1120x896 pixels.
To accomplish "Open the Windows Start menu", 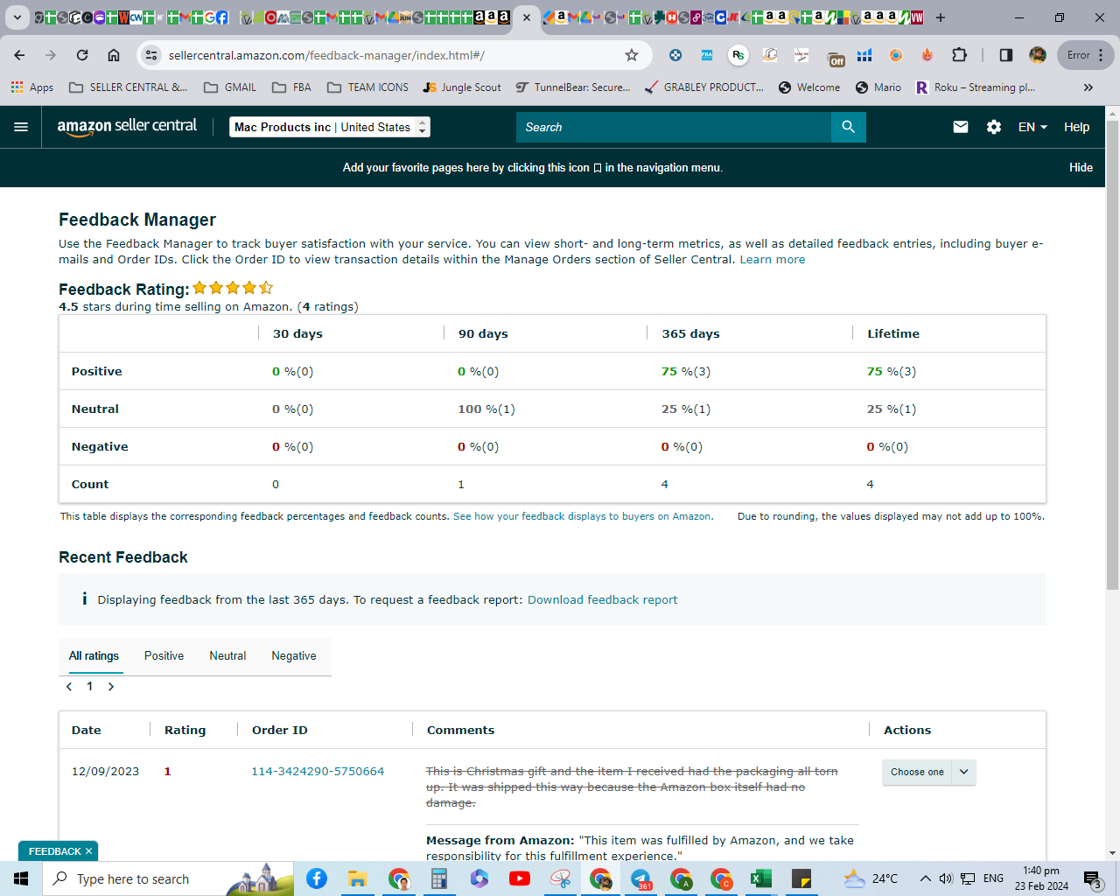I will click(21, 878).
